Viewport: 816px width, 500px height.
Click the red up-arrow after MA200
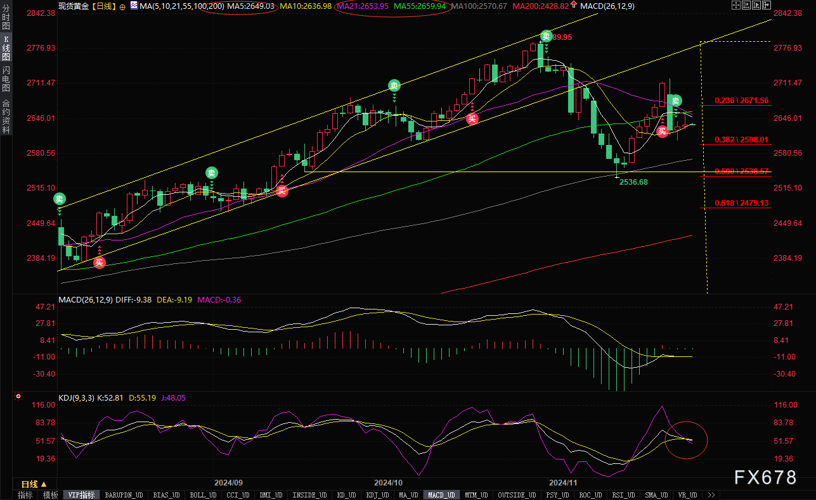coord(574,6)
